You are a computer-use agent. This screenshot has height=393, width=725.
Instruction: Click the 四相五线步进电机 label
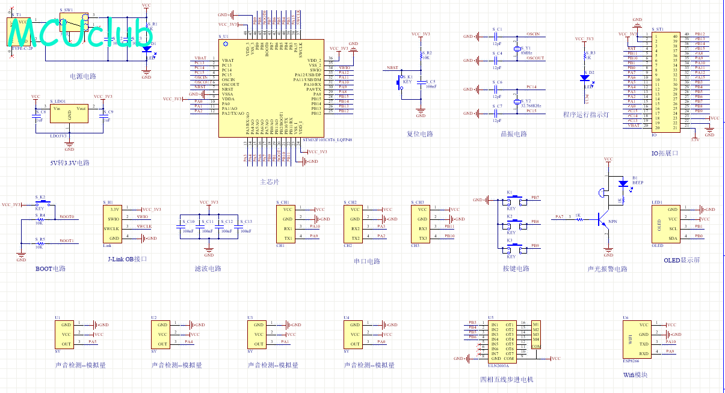pyautogui.click(x=507, y=379)
